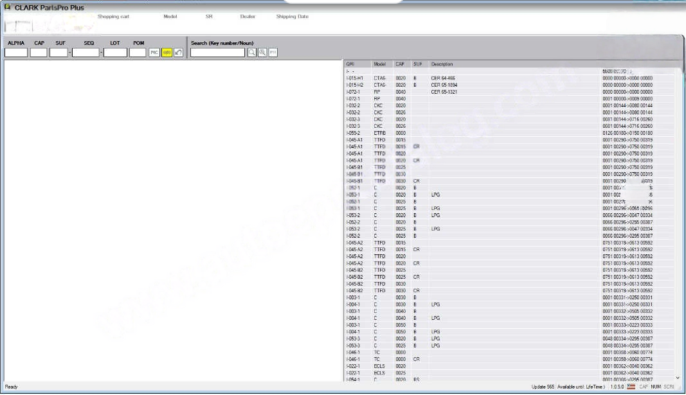Click the US flag language icon
This screenshot has width=686, height=395.
(x=631, y=387)
